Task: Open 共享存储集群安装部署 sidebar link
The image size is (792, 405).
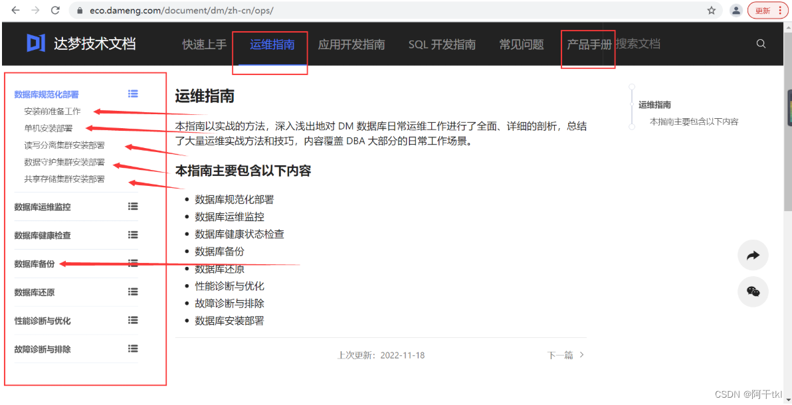Action: click(64, 179)
